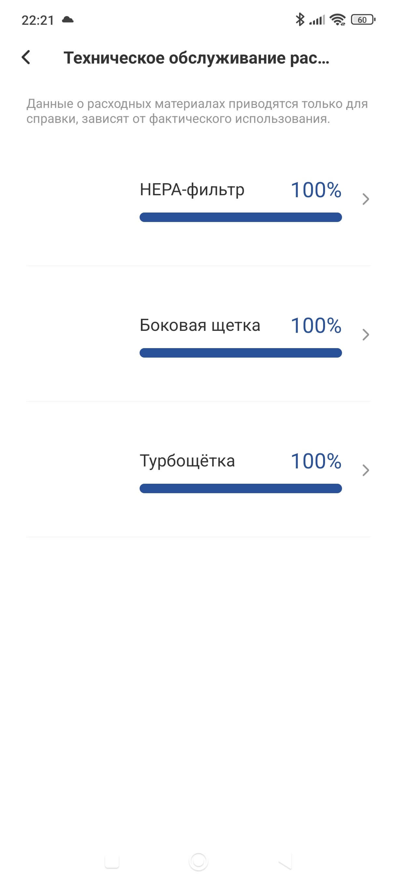Tap the Техническое обслуживание page title
The width and height of the screenshot is (397, 884).
(x=196, y=58)
